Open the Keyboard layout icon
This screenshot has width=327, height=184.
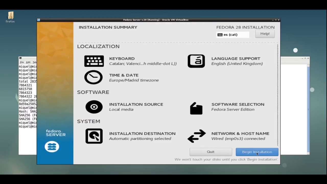(94, 61)
